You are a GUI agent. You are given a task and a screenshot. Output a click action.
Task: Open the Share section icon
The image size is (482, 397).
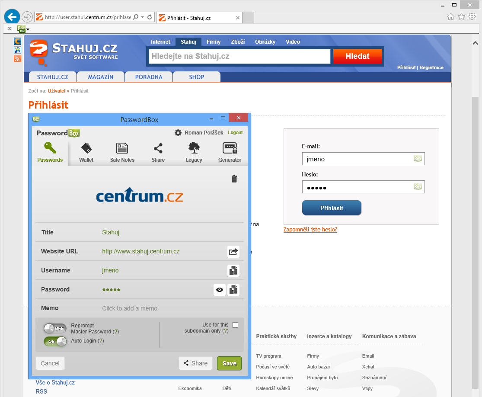tap(158, 152)
